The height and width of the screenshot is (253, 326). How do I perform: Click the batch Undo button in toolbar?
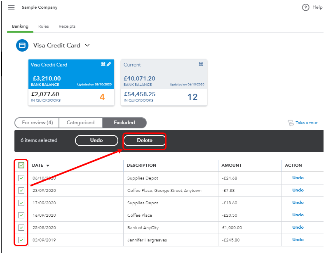[x=96, y=141]
